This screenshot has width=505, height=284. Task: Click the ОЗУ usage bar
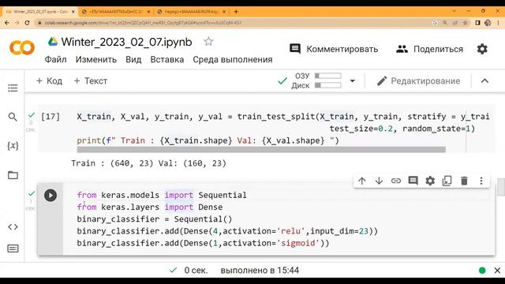(328, 76)
